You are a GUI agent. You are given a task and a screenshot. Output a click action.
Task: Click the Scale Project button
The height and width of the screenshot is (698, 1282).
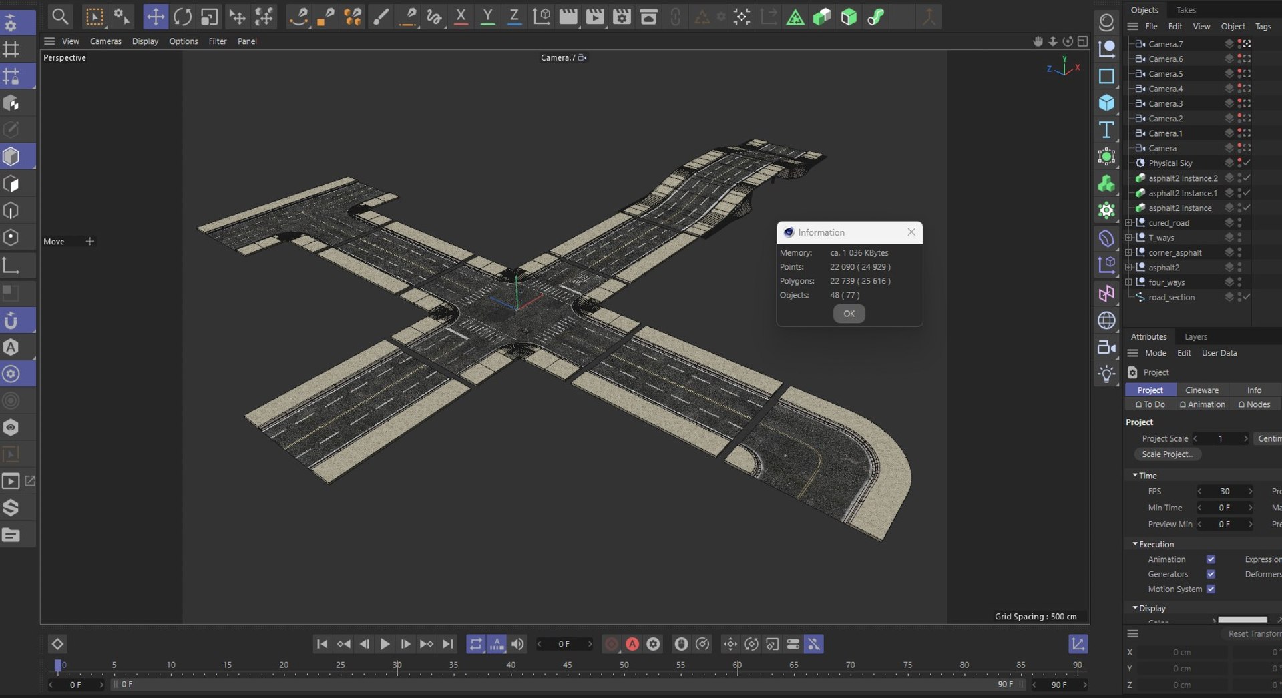coord(1167,454)
